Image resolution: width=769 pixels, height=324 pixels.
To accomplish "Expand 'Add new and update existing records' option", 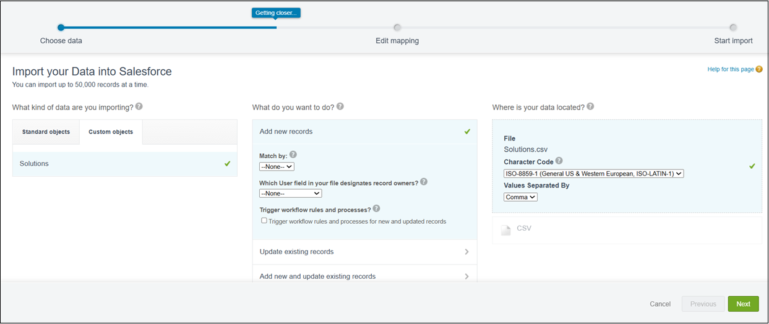I will click(x=364, y=276).
